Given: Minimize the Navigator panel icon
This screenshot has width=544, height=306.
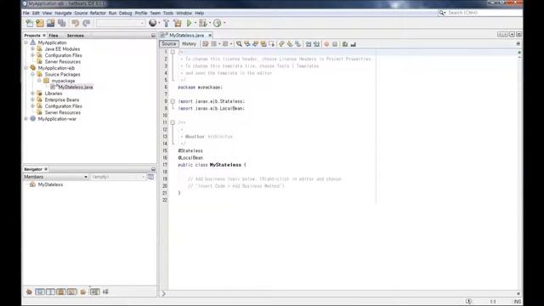Looking at the screenshot, I should [153, 169].
